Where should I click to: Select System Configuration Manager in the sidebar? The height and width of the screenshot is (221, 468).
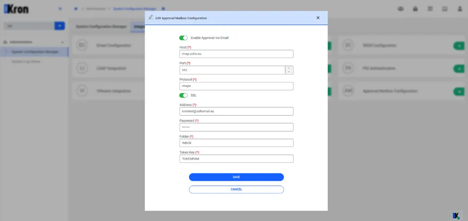[34, 52]
